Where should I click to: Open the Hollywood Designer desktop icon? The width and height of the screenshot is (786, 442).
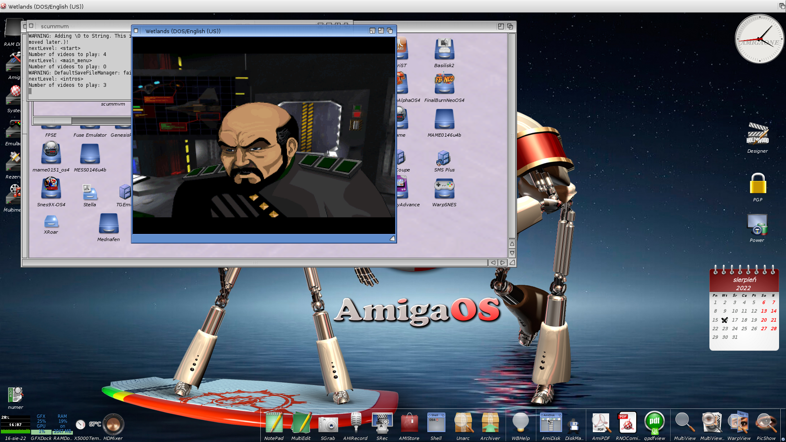757,134
